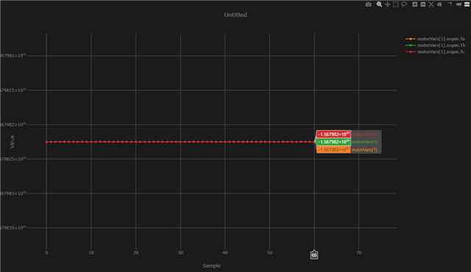The image size is (471, 272).
Task: Click x-axis tick label 0
Action: [x=46, y=253]
